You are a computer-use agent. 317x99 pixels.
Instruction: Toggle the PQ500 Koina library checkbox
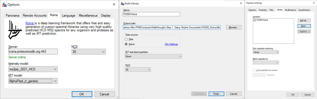(254, 20)
